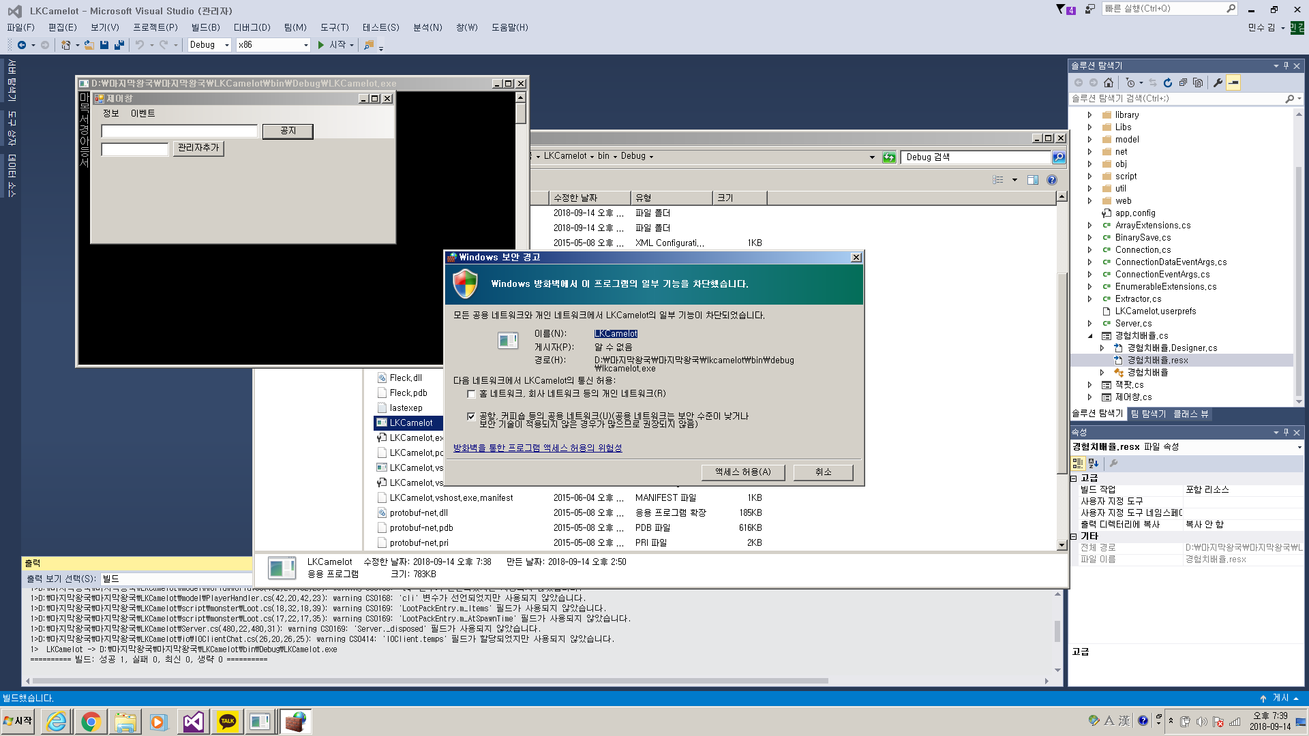Open the 빌드(B) menu
Viewport: 1309px width, 736px height.
205,27
